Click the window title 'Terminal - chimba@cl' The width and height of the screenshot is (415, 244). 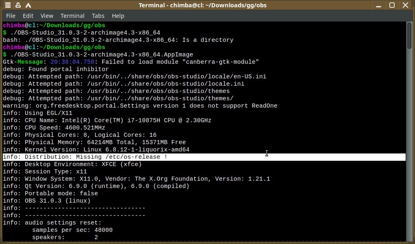[x=203, y=5]
